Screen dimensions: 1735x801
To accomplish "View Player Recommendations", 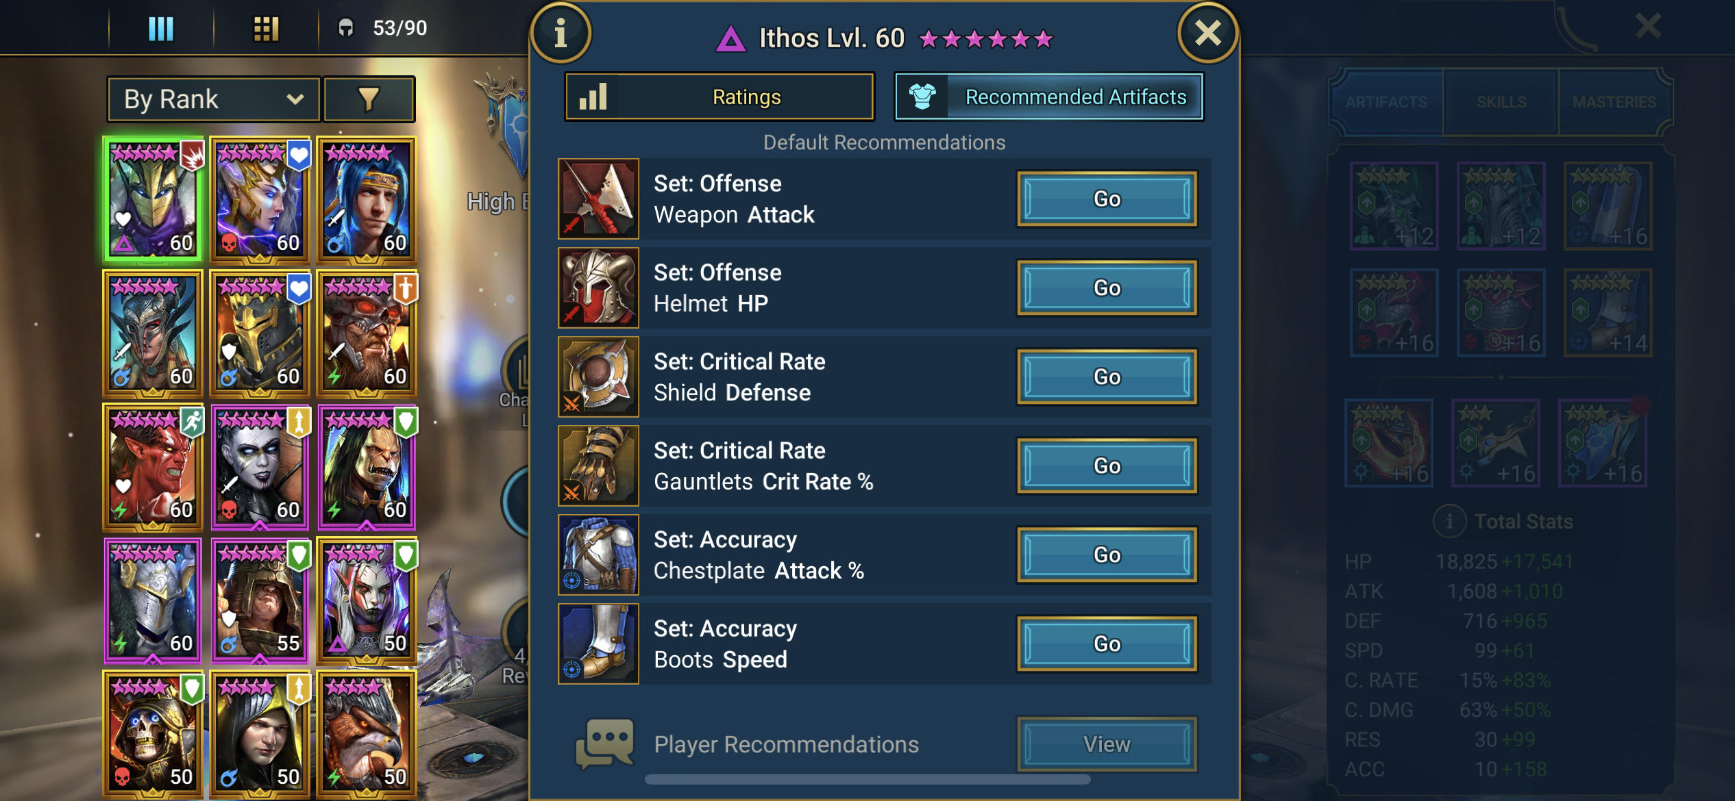I will [x=1107, y=744].
